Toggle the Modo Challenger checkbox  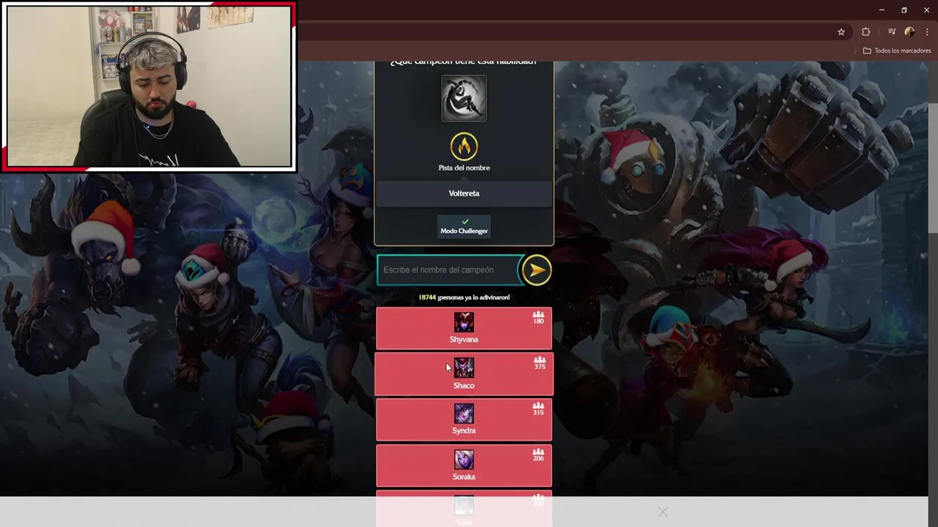[x=464, y=226]
